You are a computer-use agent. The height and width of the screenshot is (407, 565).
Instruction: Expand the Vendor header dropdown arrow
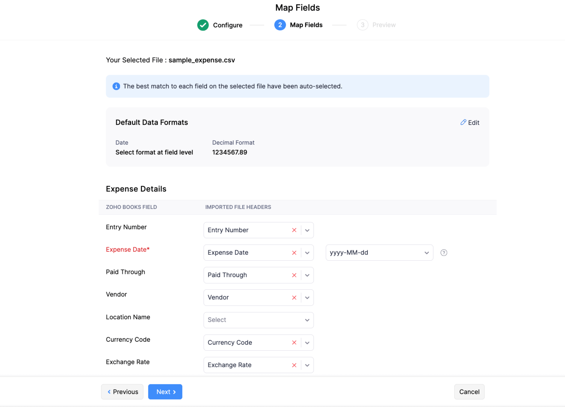(x=307, y=298)
